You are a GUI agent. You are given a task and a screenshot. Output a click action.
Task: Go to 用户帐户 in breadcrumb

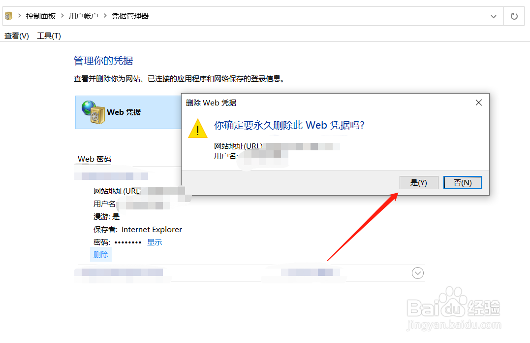point(83,16)
